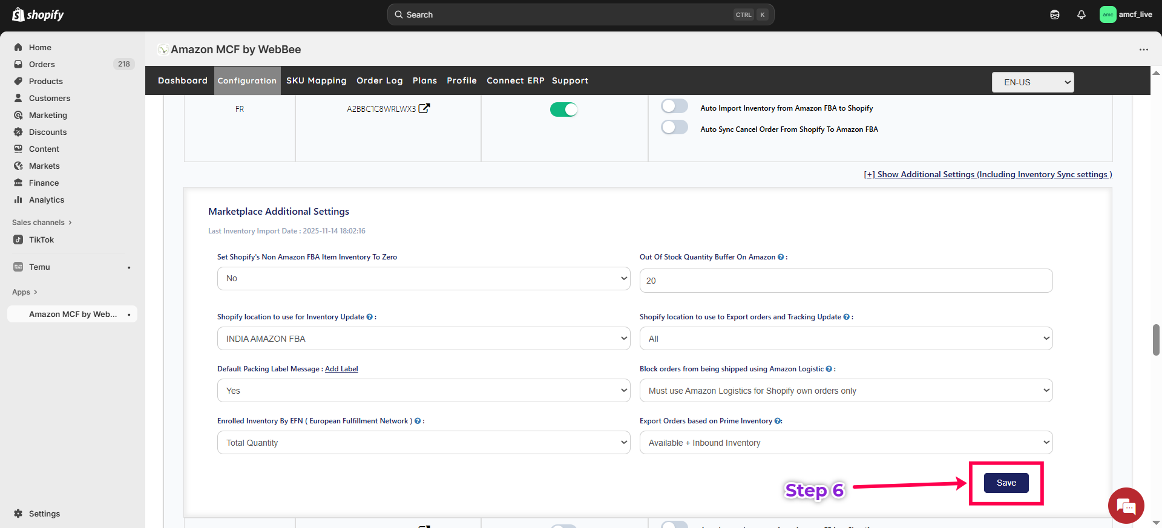Screen dimensions: 1162x528
Task: Click help icon for Block orders Amazon Logistic
Action: point(829,369)
